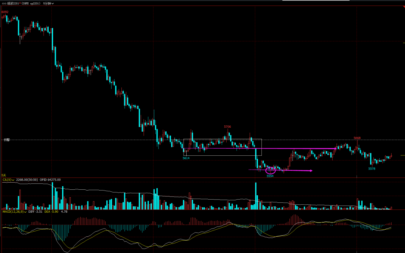Open the 5分钟 timeframe dropdown
Image resolution: width=405 pixels, height=253 pixels.
click(49, 3)
